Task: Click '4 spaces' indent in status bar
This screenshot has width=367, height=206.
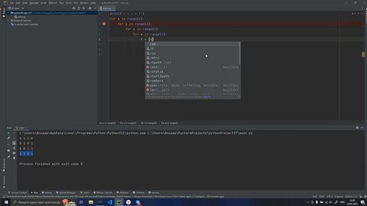Action: coord(339,197)
